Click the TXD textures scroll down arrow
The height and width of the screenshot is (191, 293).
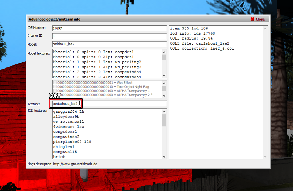[164, 157]
